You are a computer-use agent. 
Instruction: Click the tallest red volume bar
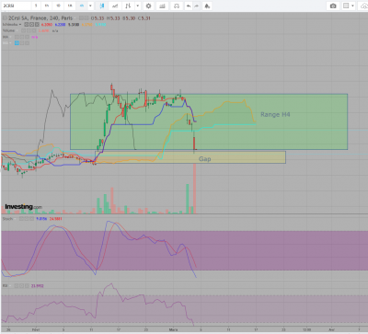[194, 189]
